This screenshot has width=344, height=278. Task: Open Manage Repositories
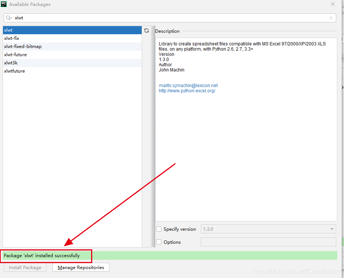pos(81,267)
